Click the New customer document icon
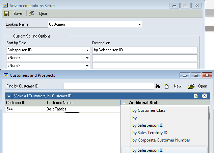214x153 pixels. coord(166,86)
